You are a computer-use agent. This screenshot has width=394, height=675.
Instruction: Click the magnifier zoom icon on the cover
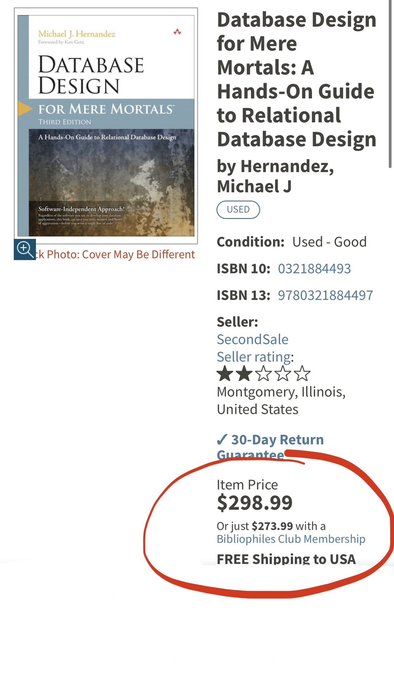[25, 249]
